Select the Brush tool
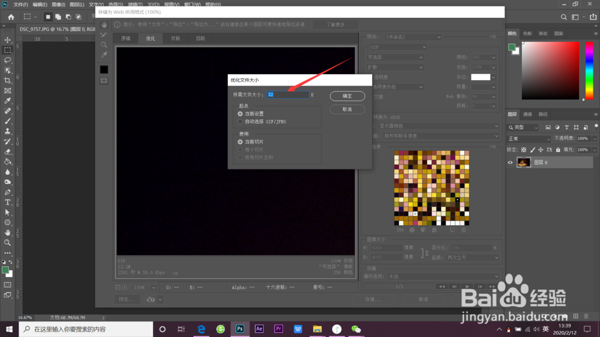The width and height of the screenshot is (600, 337). pyautogui.click(x=8, y=121)
